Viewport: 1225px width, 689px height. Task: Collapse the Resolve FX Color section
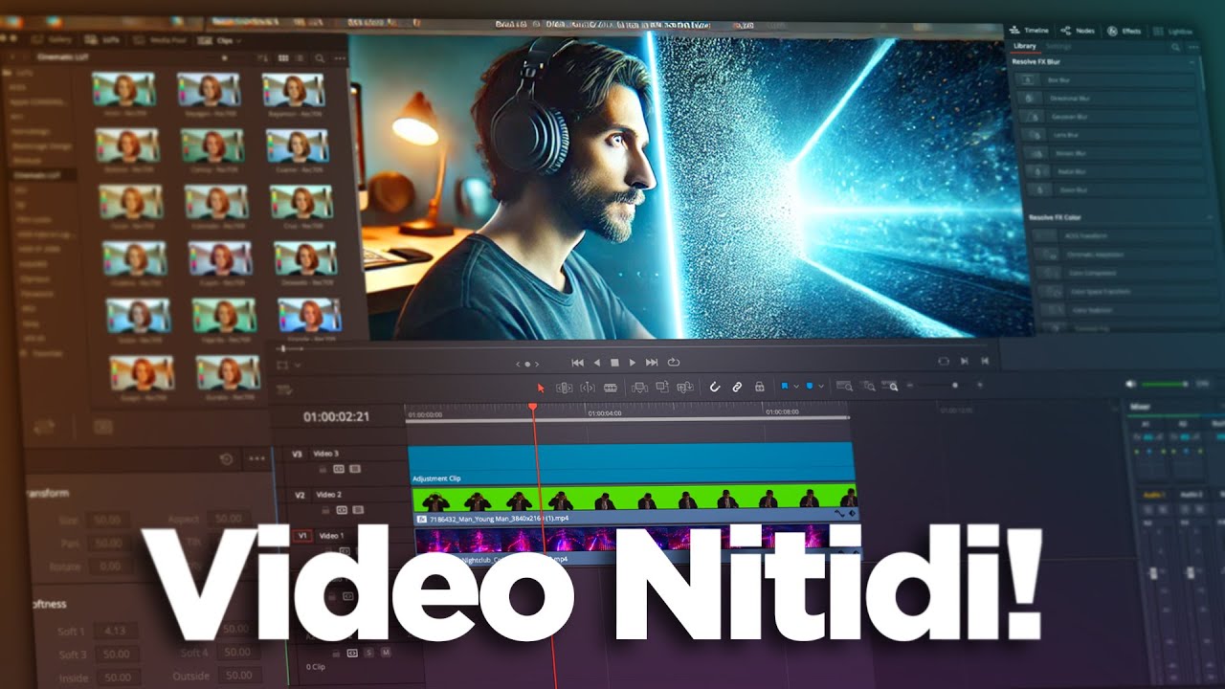click(1211, 218)
